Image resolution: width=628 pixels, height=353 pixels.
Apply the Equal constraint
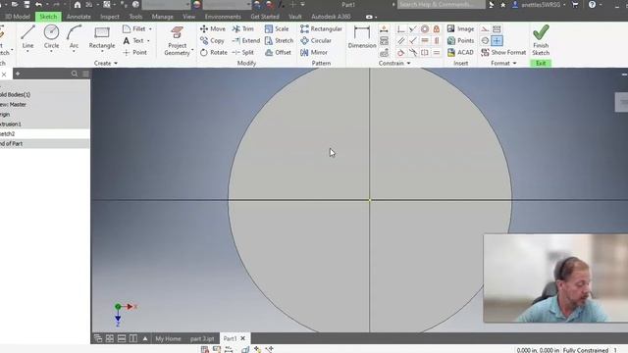pyautogui.click(x=437, y=52)
